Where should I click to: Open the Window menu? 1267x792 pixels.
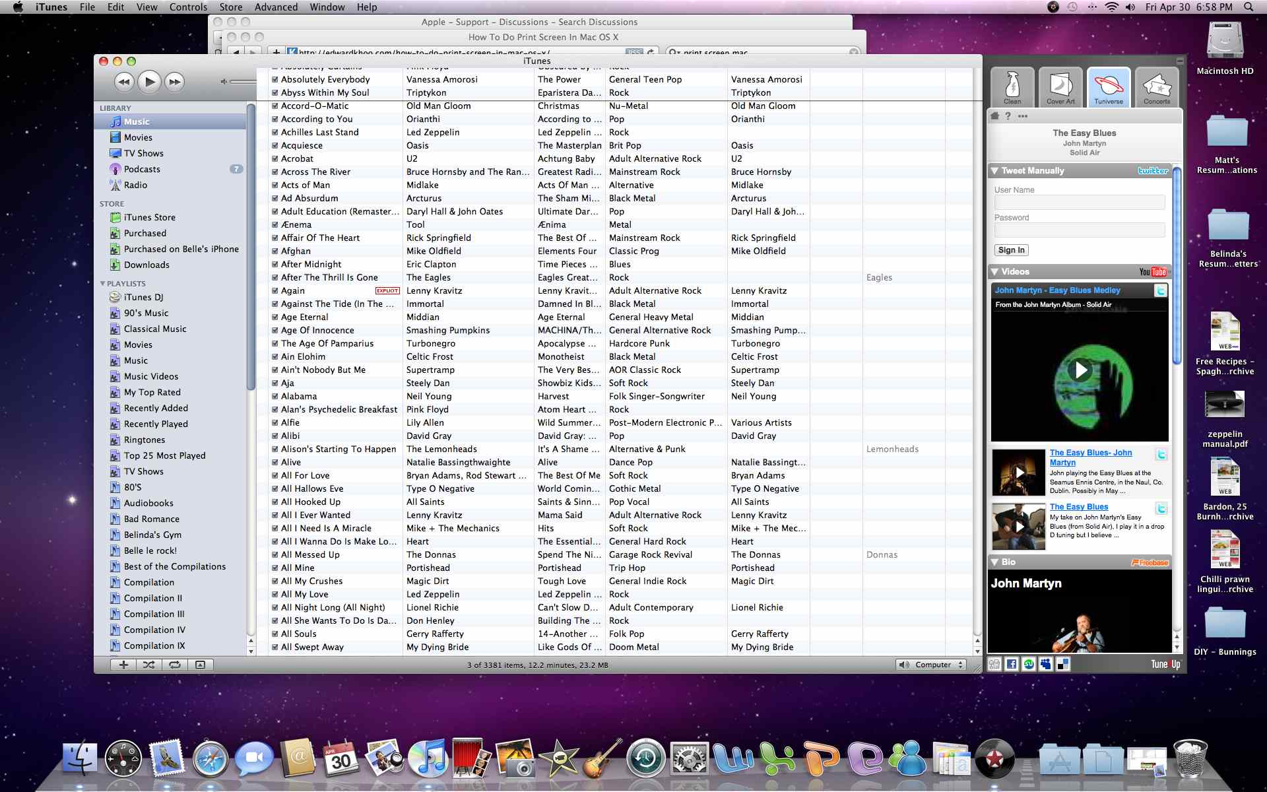click(327, 7)
